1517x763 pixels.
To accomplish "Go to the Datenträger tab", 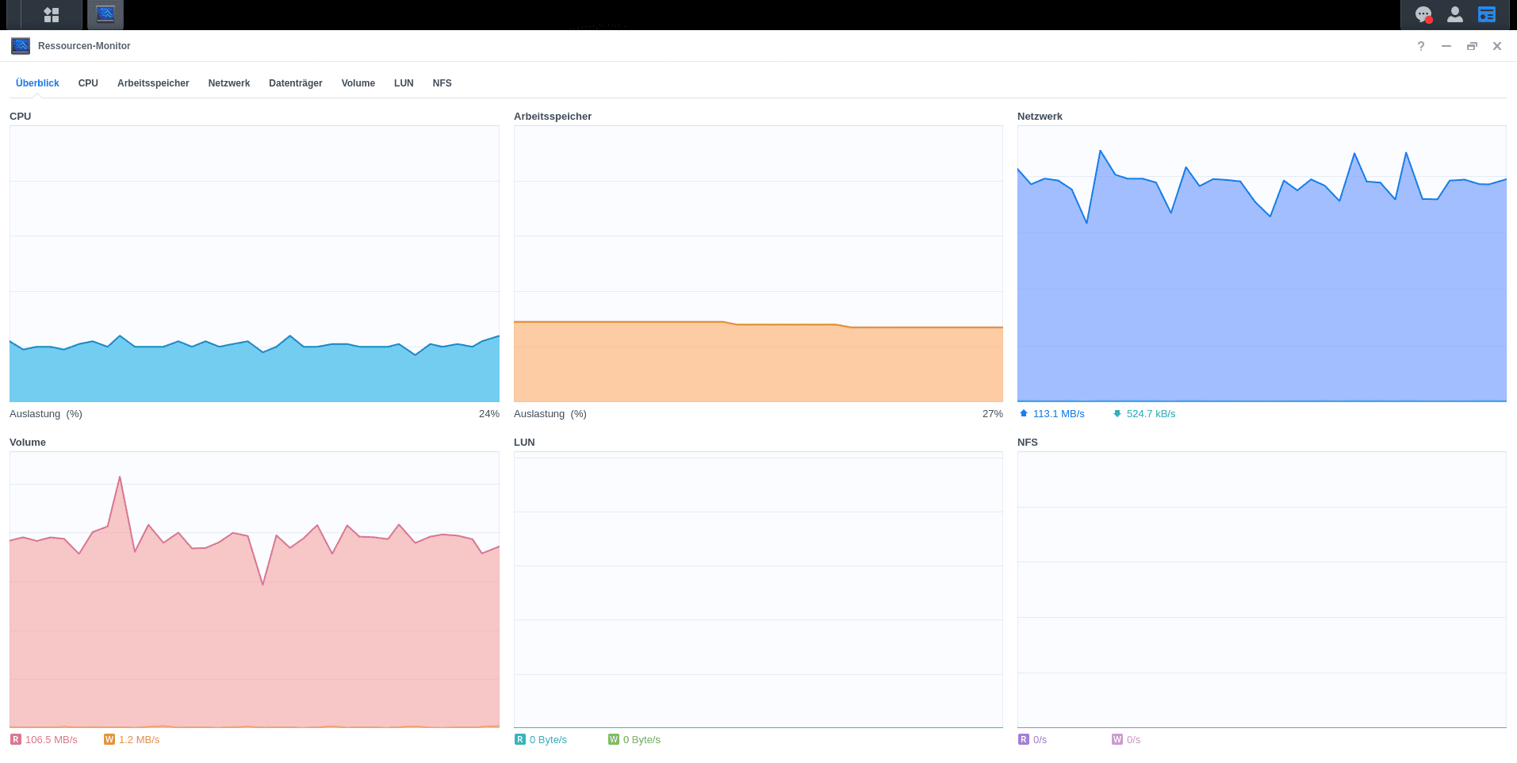I will click(x=296, y=83).
